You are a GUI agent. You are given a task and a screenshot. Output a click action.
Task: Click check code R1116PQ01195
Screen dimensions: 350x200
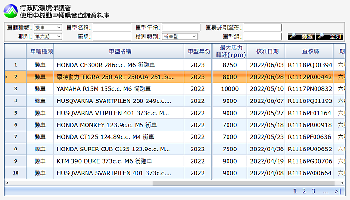(x=310, y=101)
